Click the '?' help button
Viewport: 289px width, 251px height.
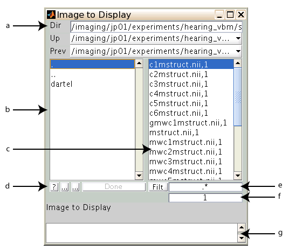[54, 187]
